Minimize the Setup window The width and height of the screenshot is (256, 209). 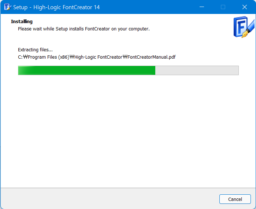coord(202,7)
